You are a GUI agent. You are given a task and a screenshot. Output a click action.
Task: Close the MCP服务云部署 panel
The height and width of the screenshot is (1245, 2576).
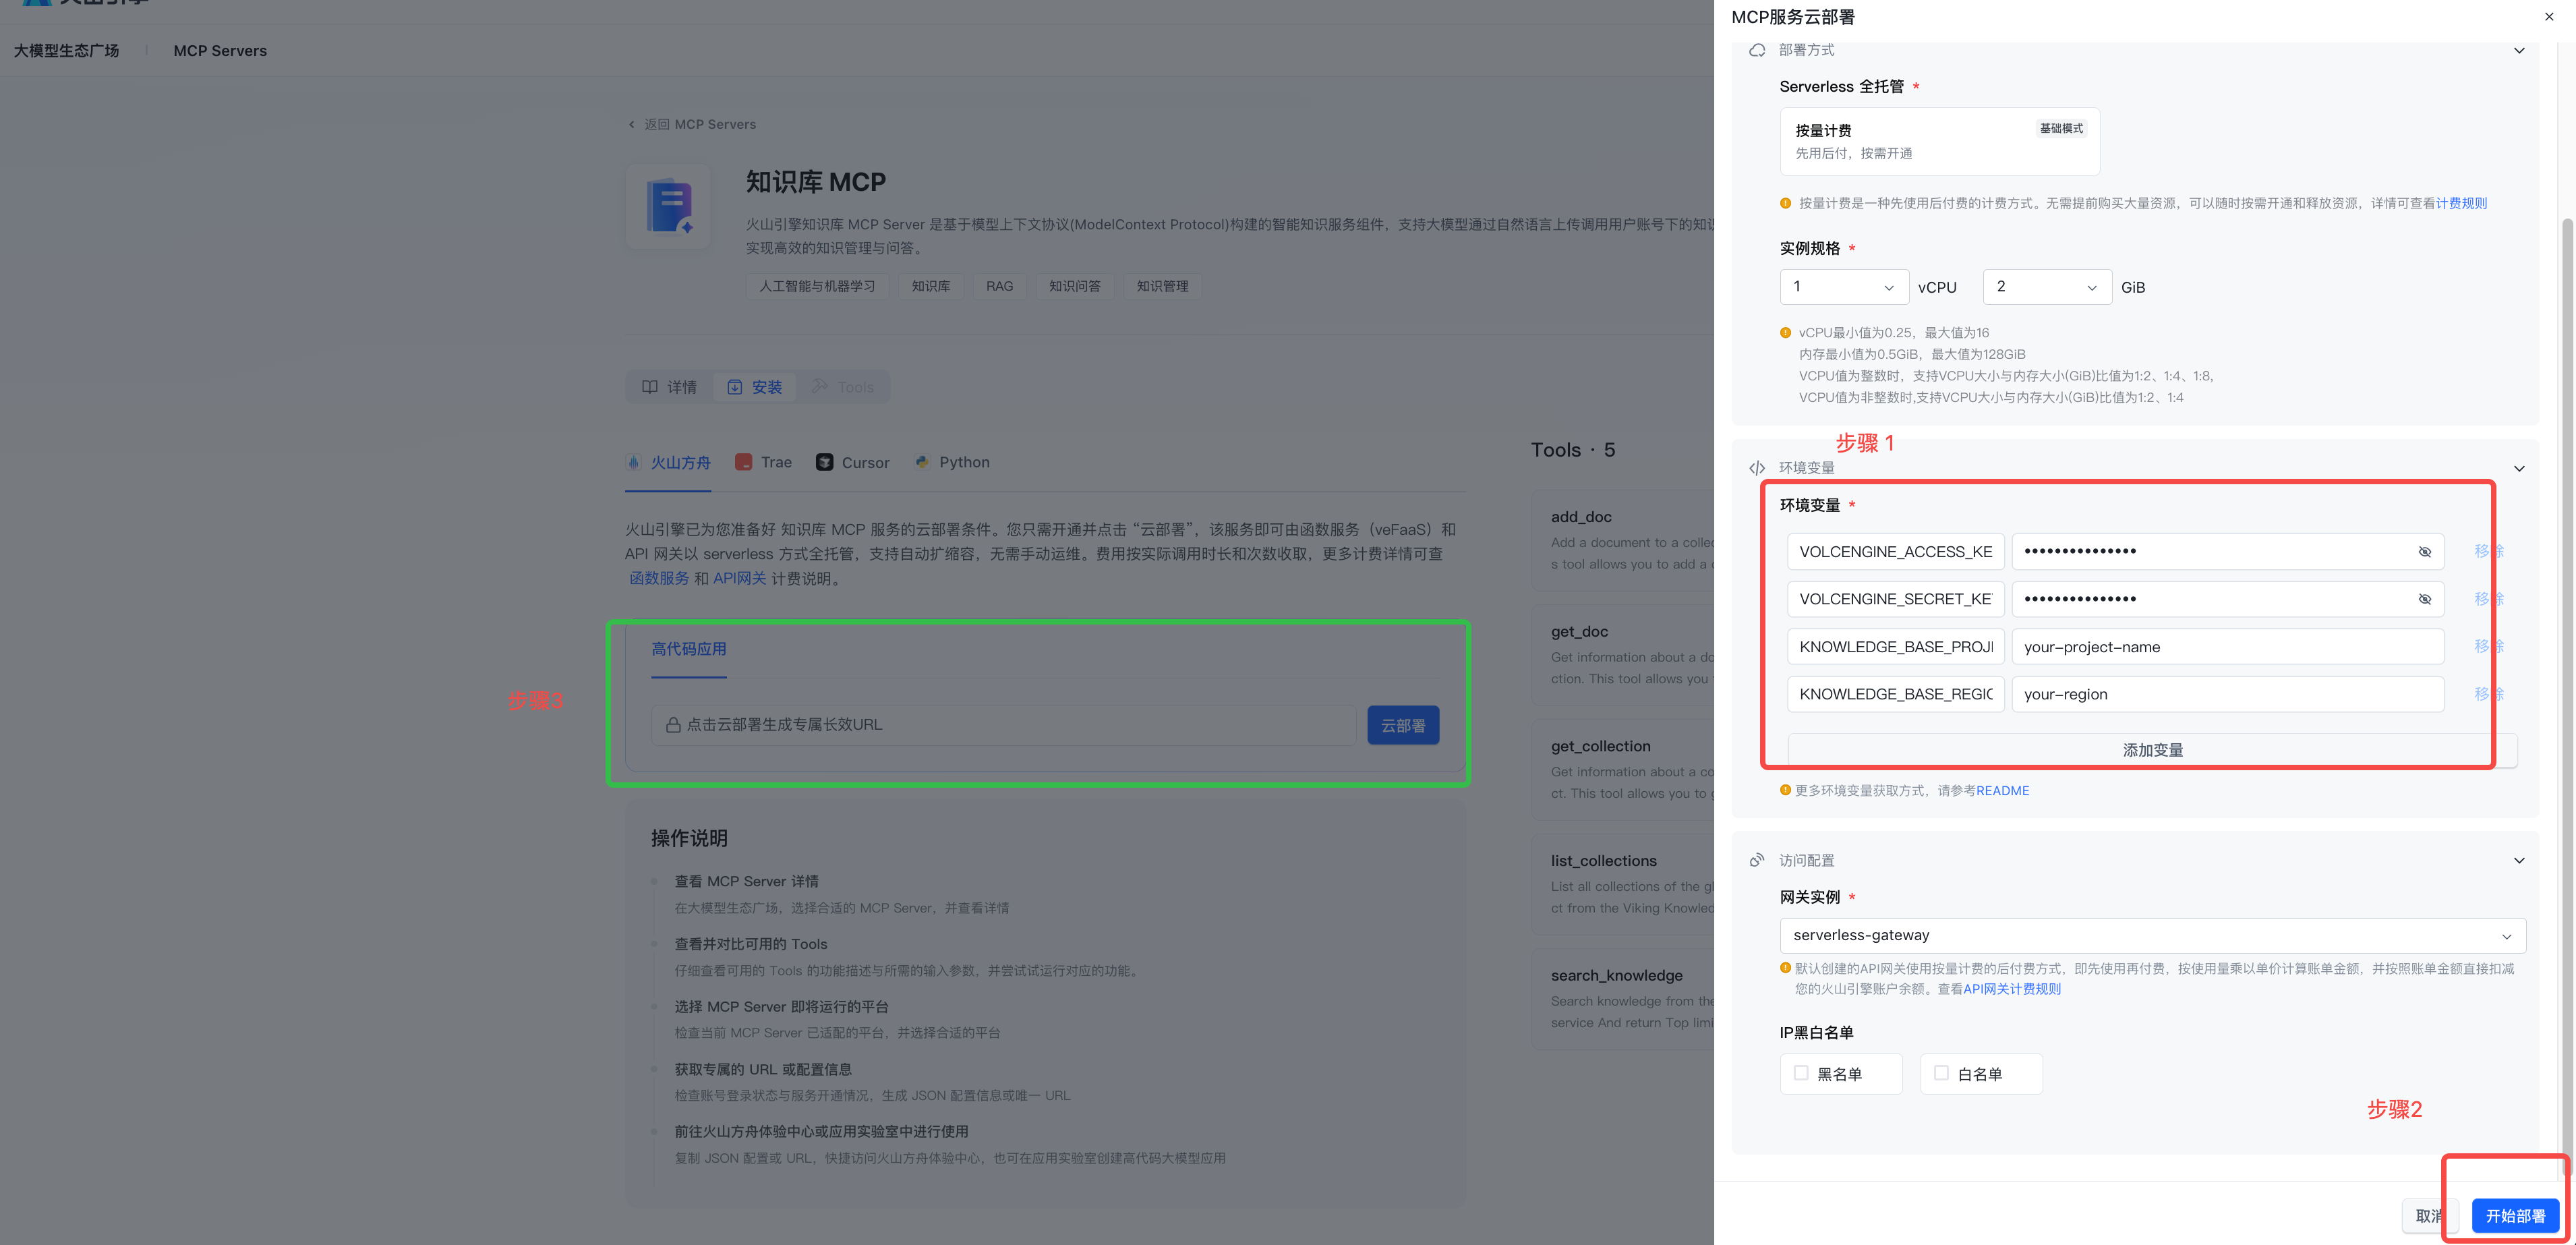(x=2548, y=17)
